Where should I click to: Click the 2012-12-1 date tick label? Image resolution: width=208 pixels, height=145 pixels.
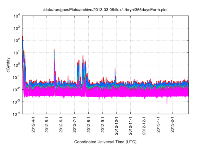pos(144,126)
